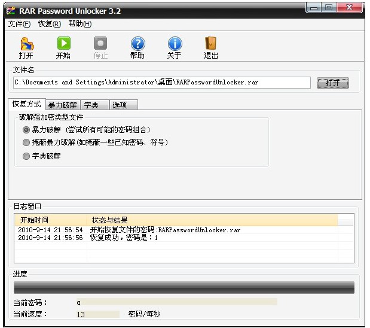Minimize the RAR Password Unlocker window
The width and height of the screenshot is (370, 328).
[x=314, y=8]
